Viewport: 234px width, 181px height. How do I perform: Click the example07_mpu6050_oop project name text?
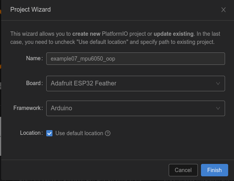[83, 59]
